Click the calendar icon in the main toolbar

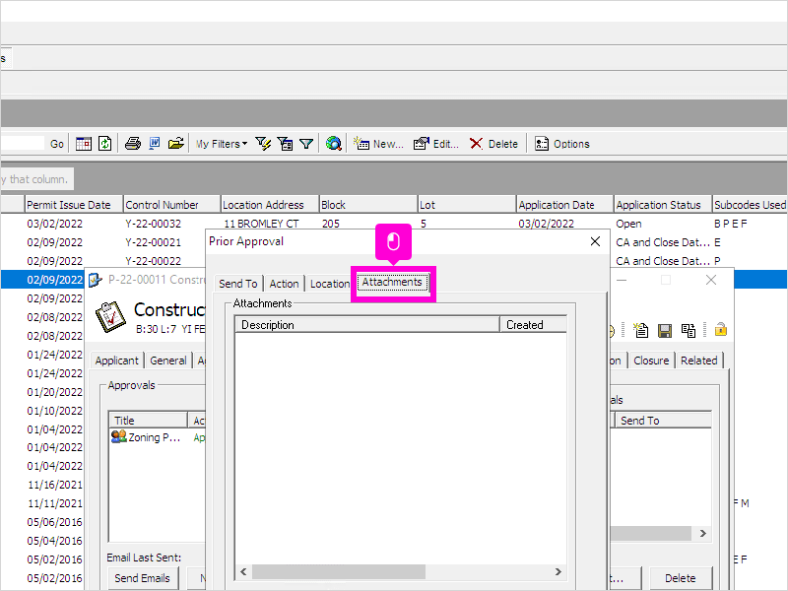point(84,144)
